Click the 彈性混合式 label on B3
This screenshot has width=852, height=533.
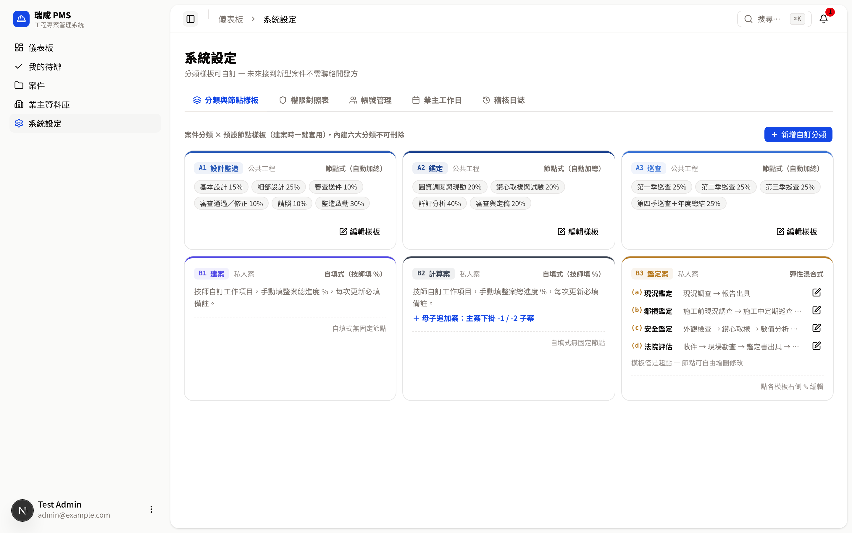(806, 274)
